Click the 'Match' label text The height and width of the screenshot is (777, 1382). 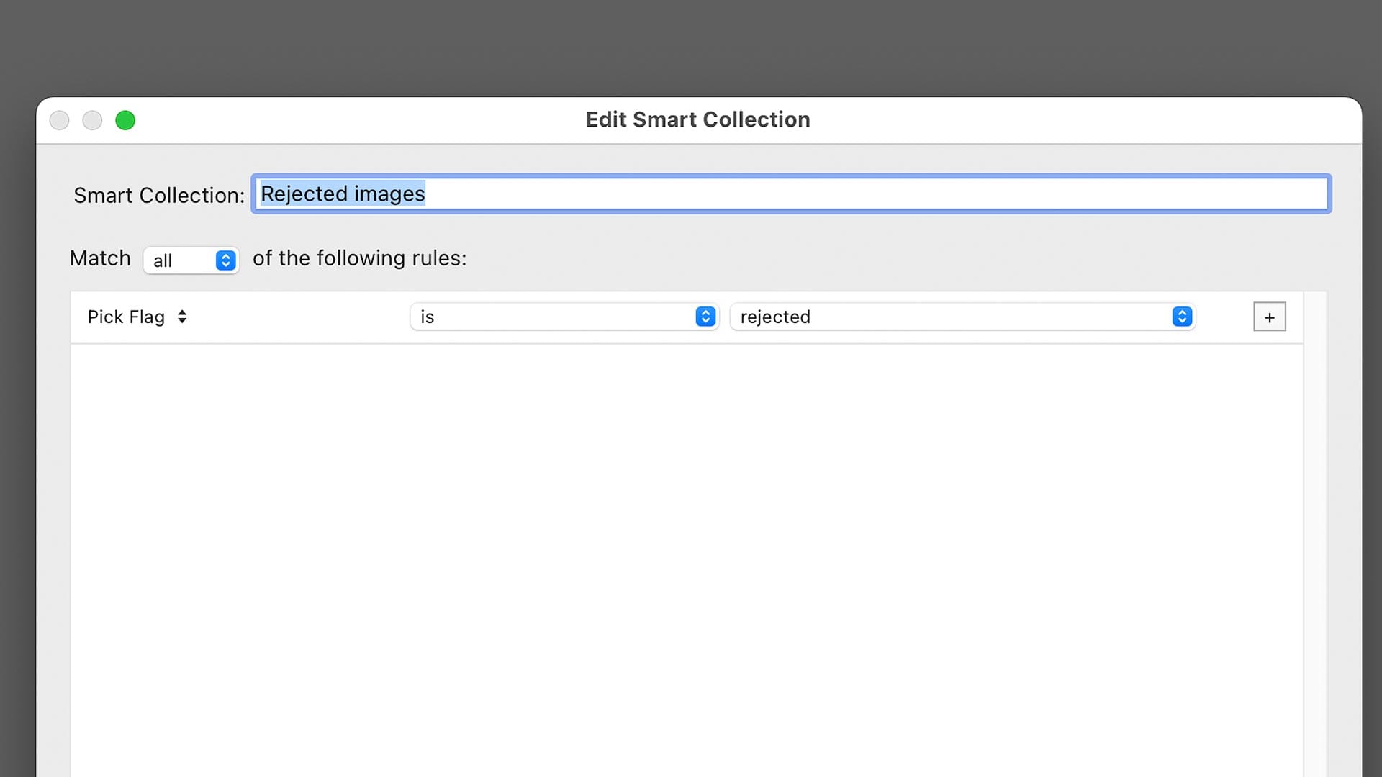100,258
